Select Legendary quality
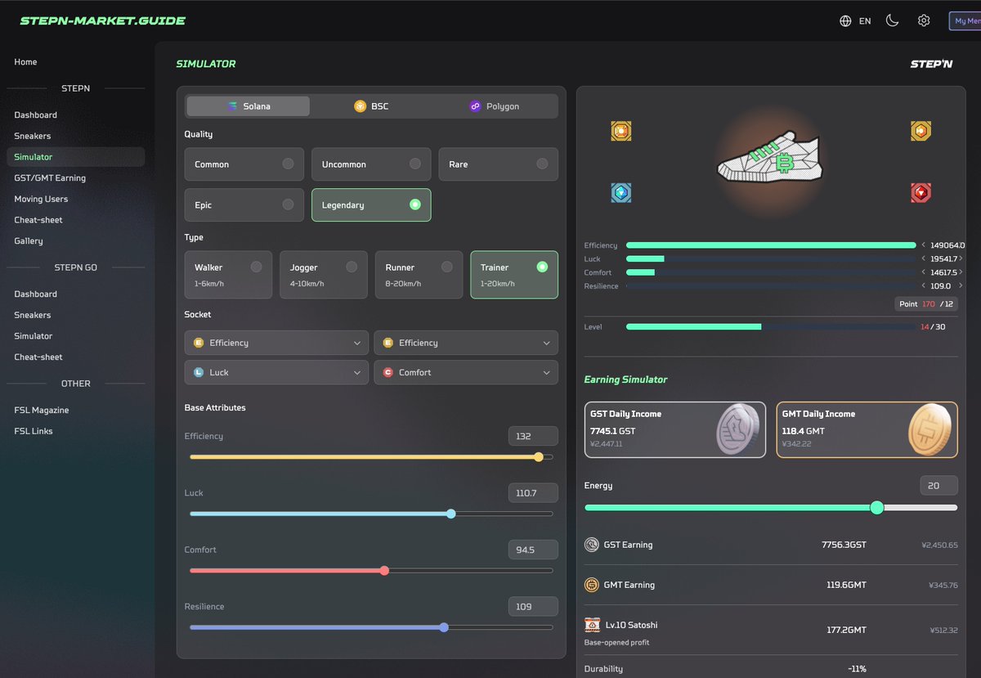 (x=371, y=205)
